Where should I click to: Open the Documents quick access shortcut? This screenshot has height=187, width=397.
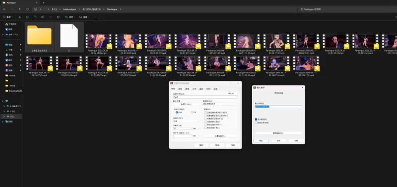pos(9,55)
